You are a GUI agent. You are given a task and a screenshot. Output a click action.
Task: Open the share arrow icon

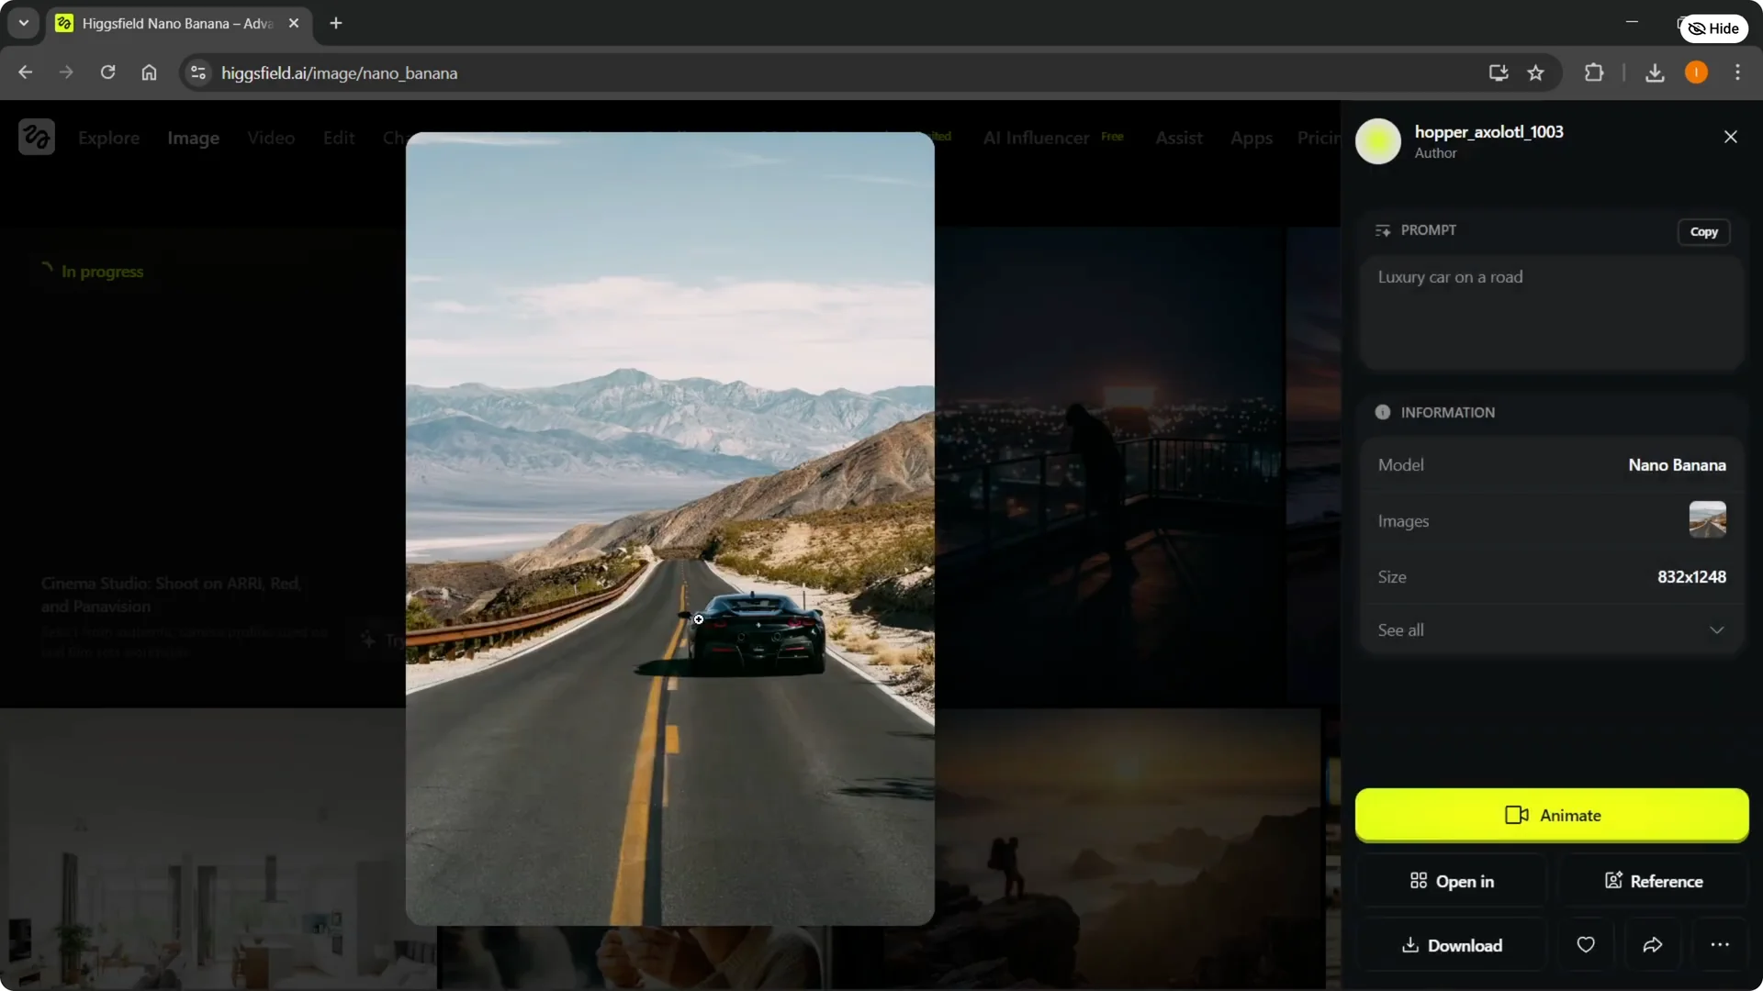pyautogui.click(x=1653, y=945)
